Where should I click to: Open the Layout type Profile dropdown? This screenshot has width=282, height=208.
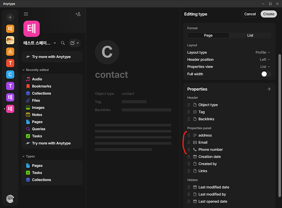pos(262,52)
